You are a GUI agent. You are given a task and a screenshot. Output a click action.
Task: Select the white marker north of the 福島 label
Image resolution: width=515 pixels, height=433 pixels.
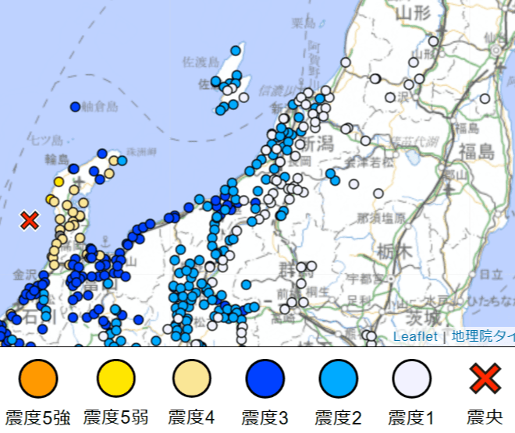pos(485,99)
